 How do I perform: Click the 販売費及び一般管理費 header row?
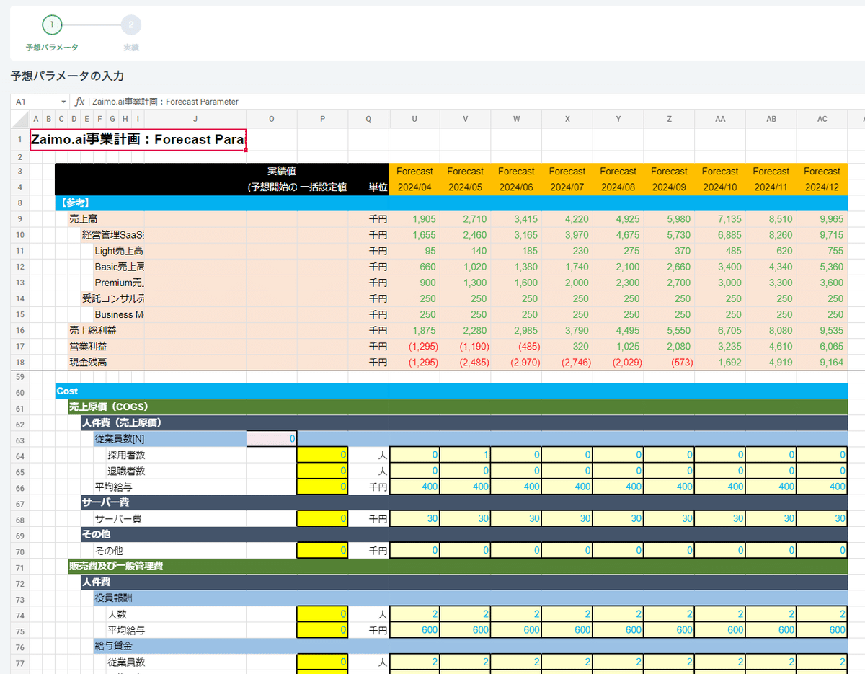(458, 567)
